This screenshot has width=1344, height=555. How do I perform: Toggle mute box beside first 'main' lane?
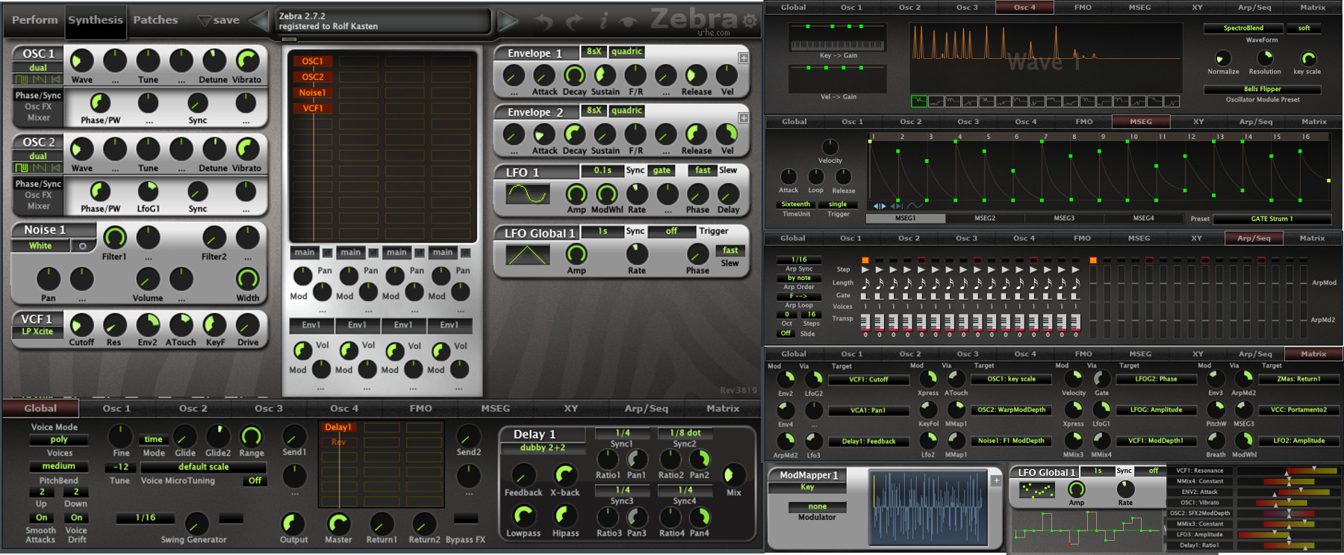328,252
